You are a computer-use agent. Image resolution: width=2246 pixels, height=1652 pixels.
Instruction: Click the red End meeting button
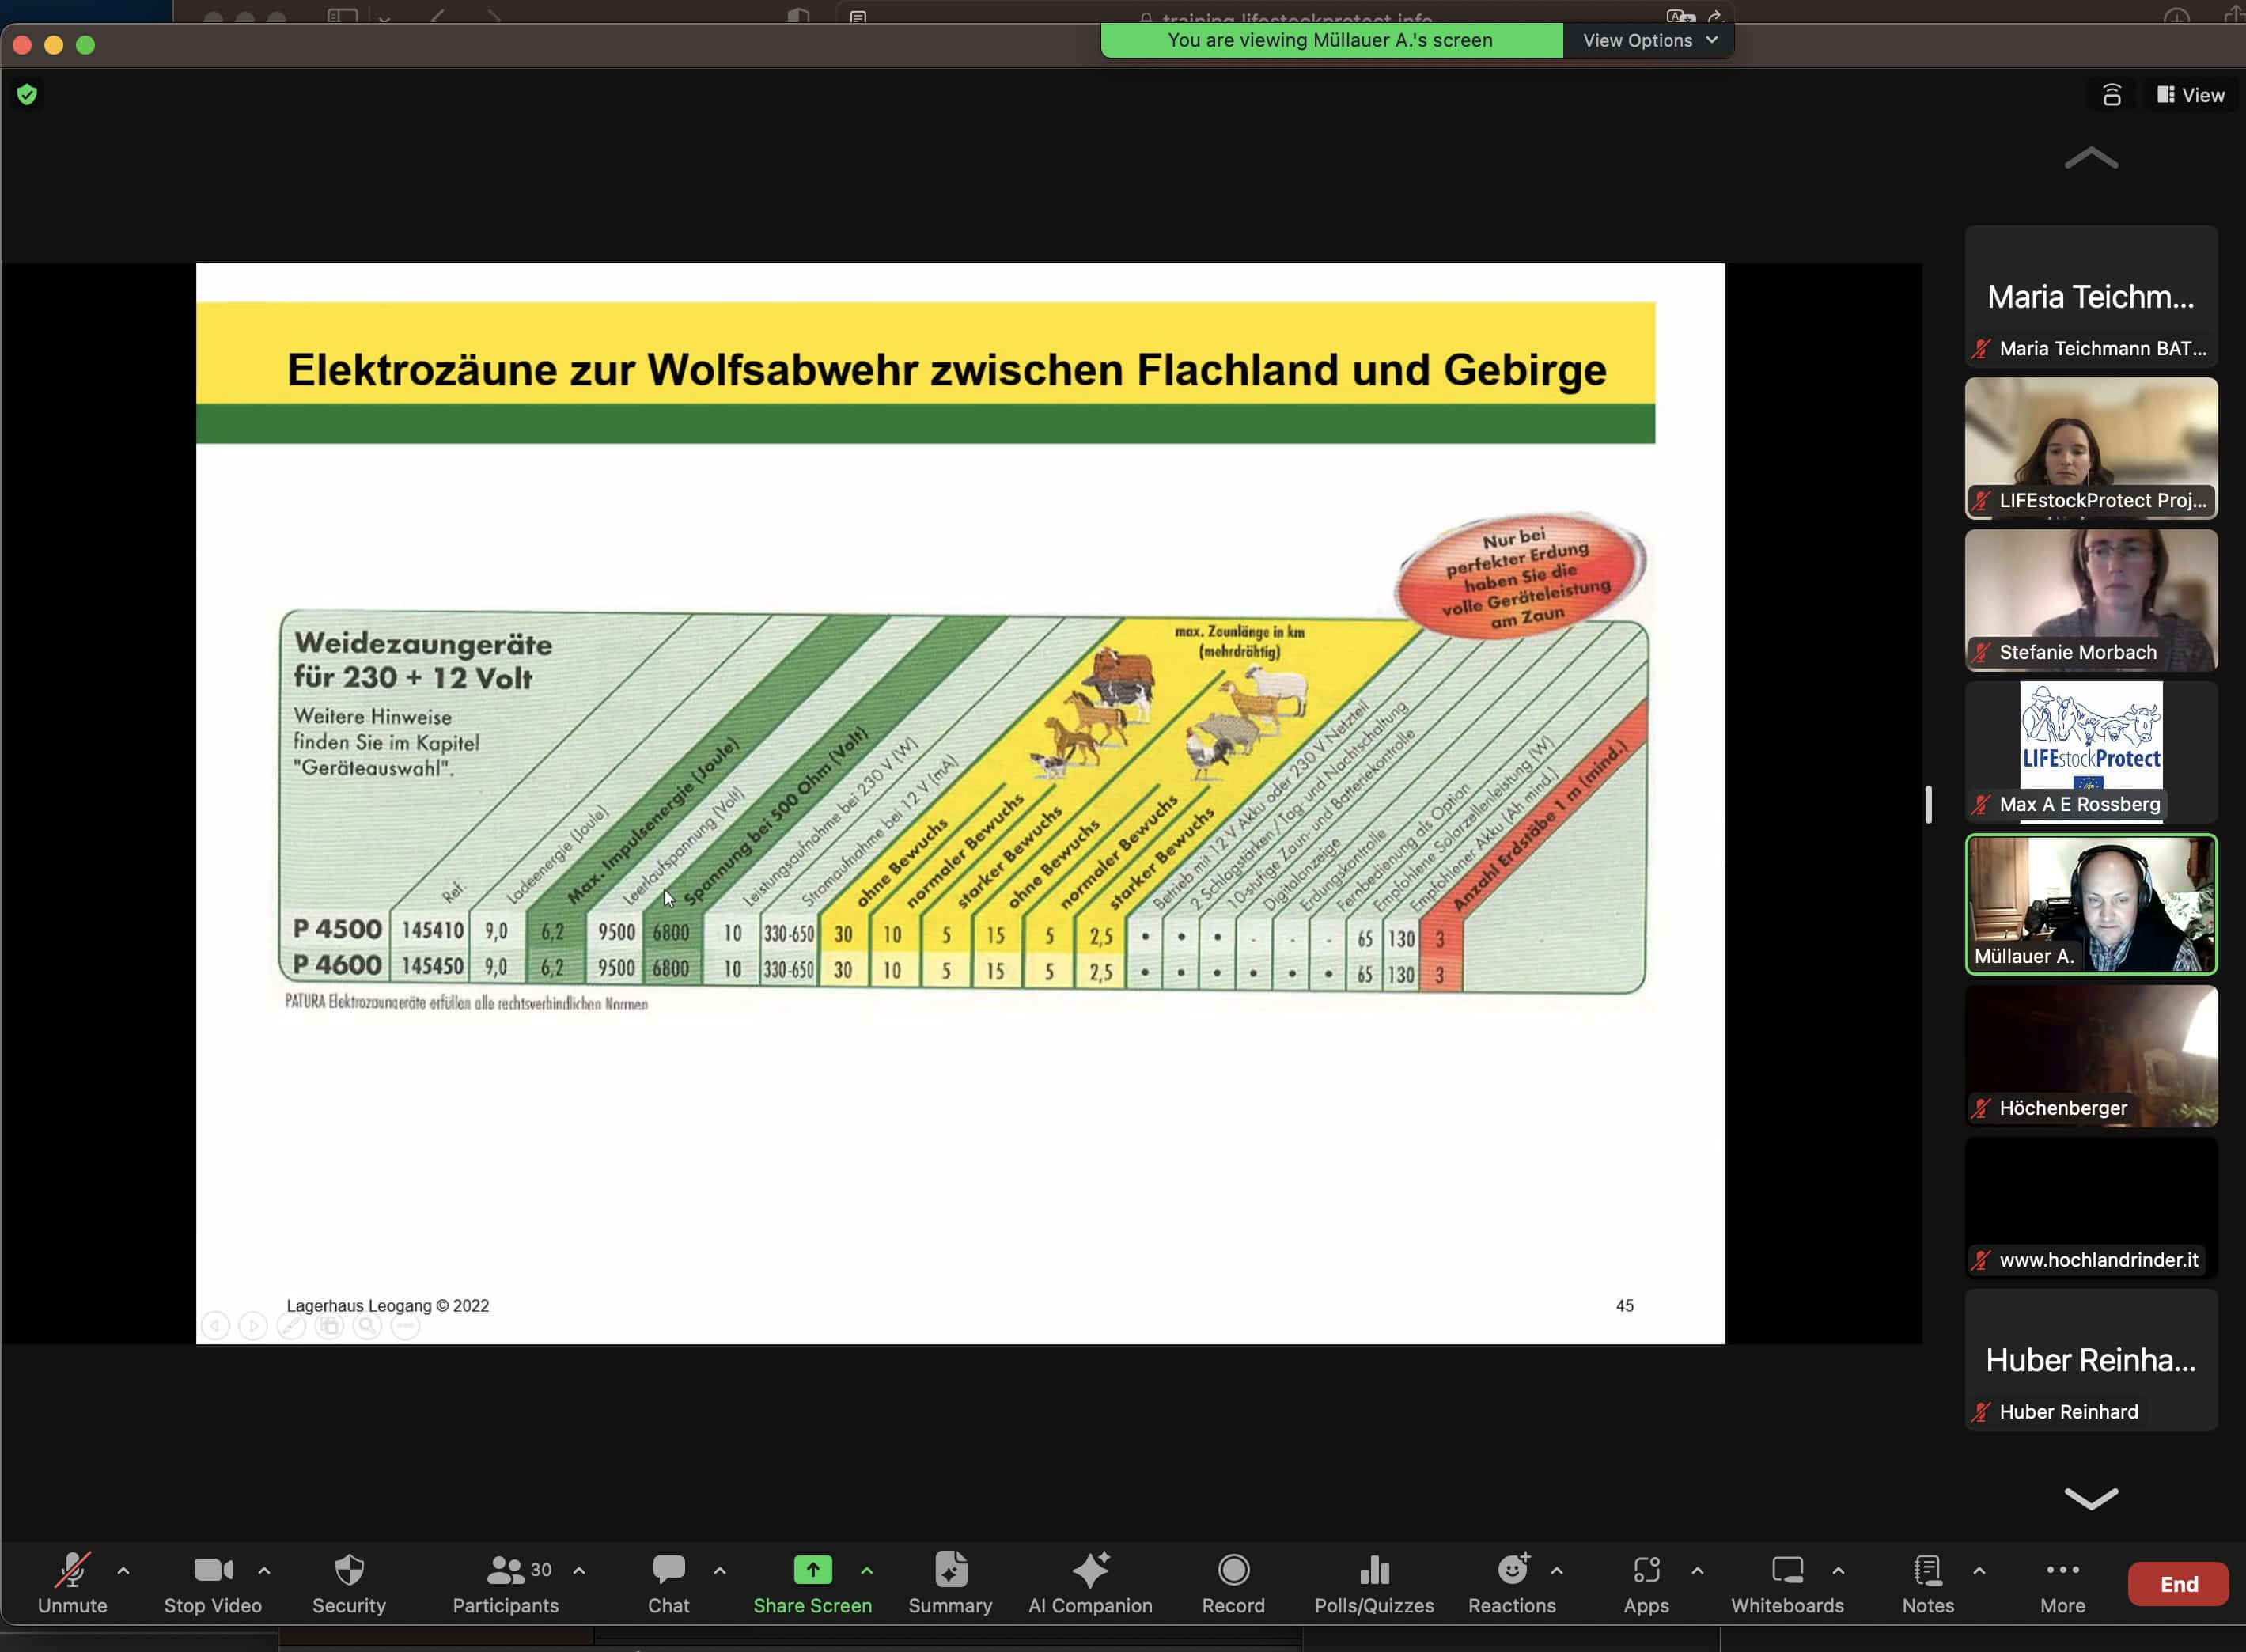[2178, 1584]
